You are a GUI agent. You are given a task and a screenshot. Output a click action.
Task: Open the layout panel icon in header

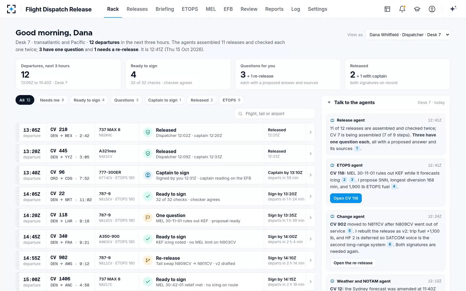point(387,9)
